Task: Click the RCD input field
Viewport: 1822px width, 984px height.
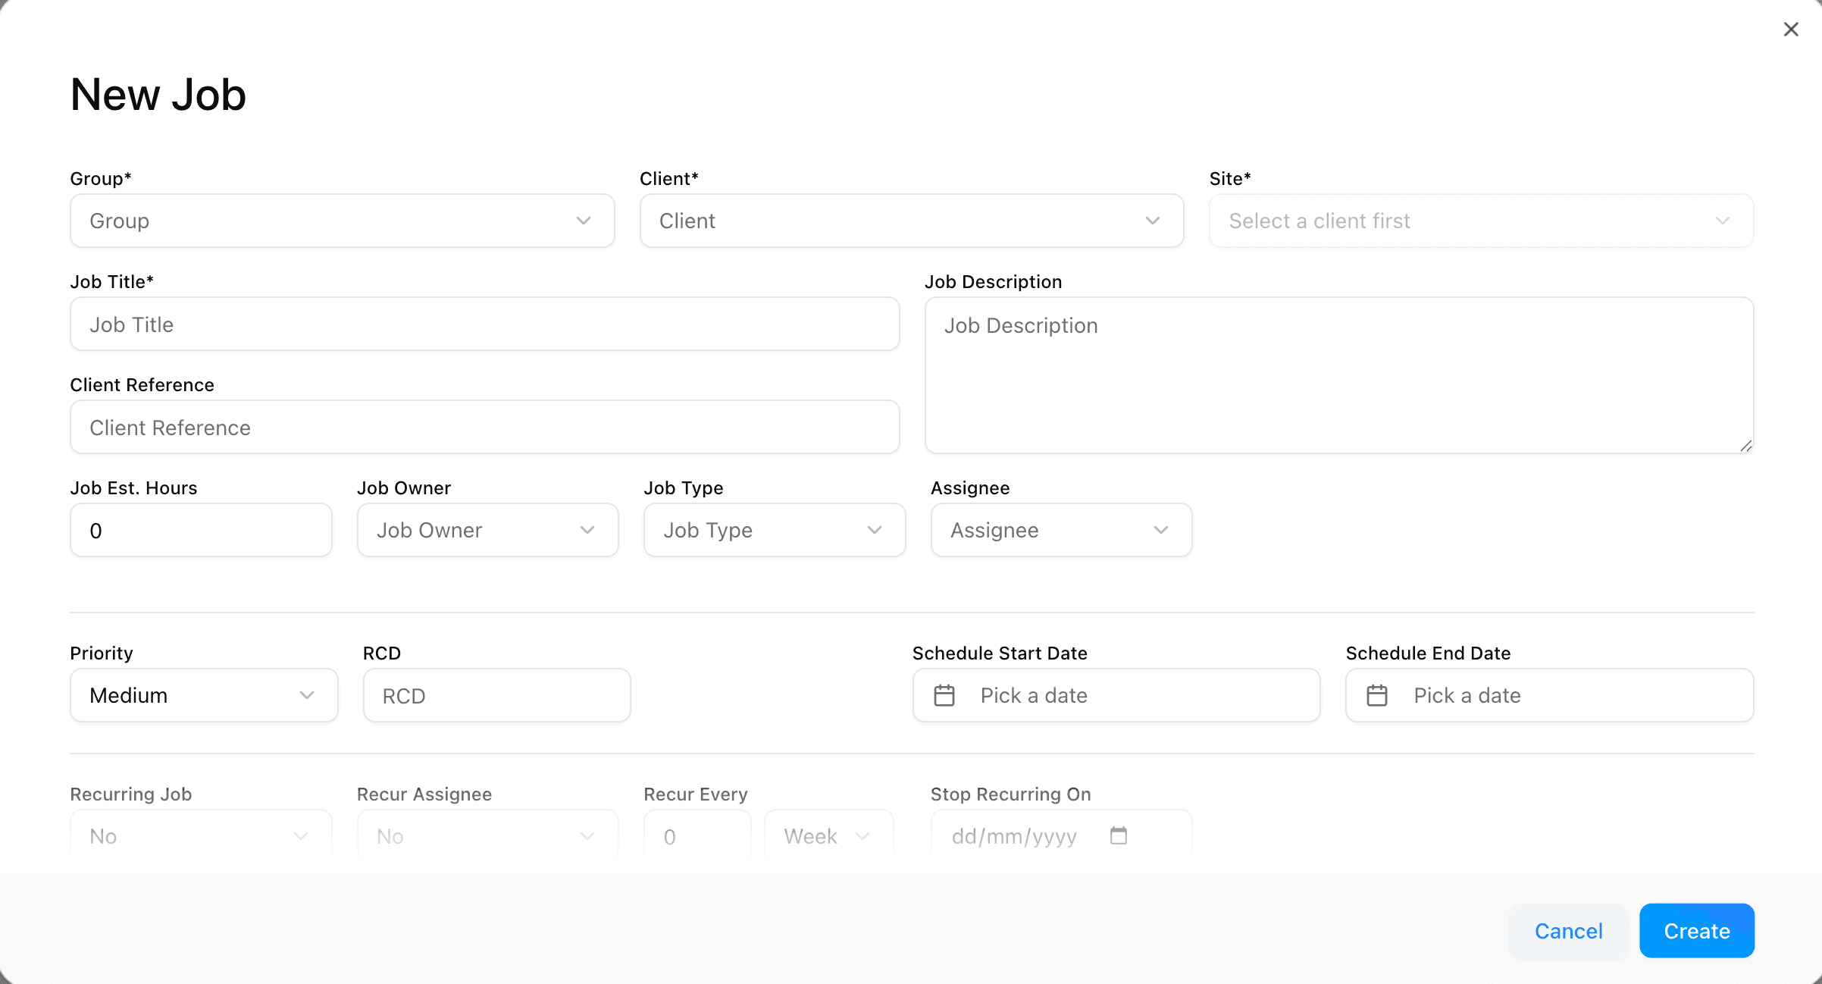Action: (x=496, y=696)
